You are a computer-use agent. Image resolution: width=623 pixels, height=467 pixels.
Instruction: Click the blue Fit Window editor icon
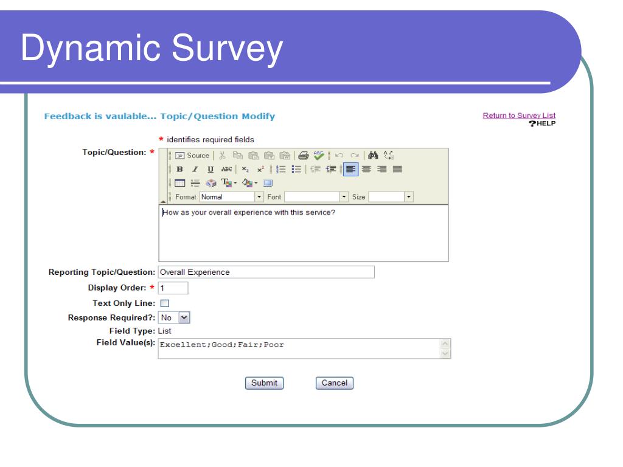click(268, 183)
